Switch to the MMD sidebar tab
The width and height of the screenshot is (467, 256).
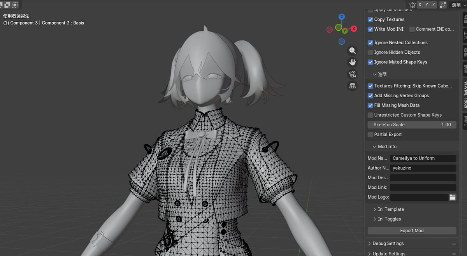coord(465,121)
